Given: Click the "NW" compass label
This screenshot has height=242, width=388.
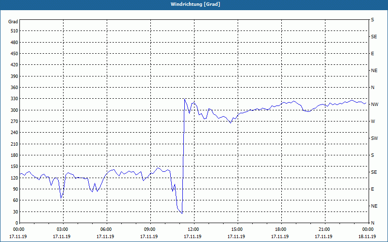Looking at the screenshot, I should click(x=374, y=105).
